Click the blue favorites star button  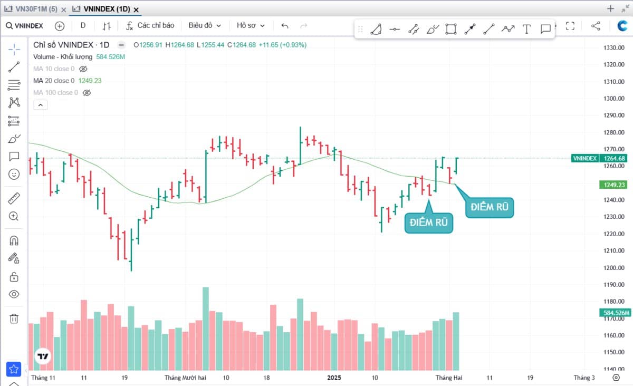pyautogui.click(x=14, y=369)
